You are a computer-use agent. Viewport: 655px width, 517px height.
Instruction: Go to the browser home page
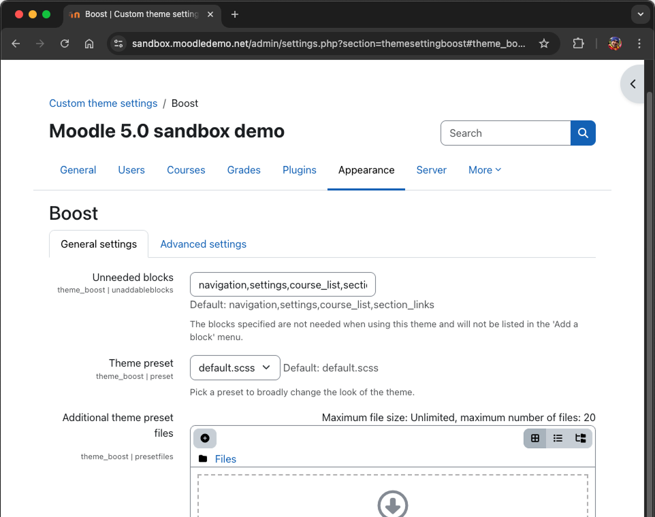tap(89, 44)
